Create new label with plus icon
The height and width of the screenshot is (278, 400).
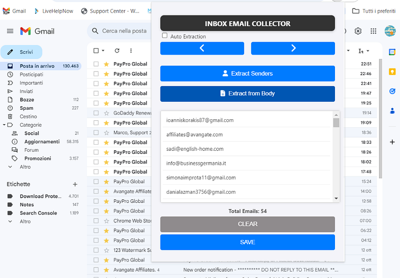[75, 184]
